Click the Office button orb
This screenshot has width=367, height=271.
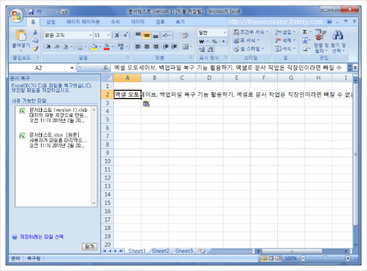pos(16,15)
